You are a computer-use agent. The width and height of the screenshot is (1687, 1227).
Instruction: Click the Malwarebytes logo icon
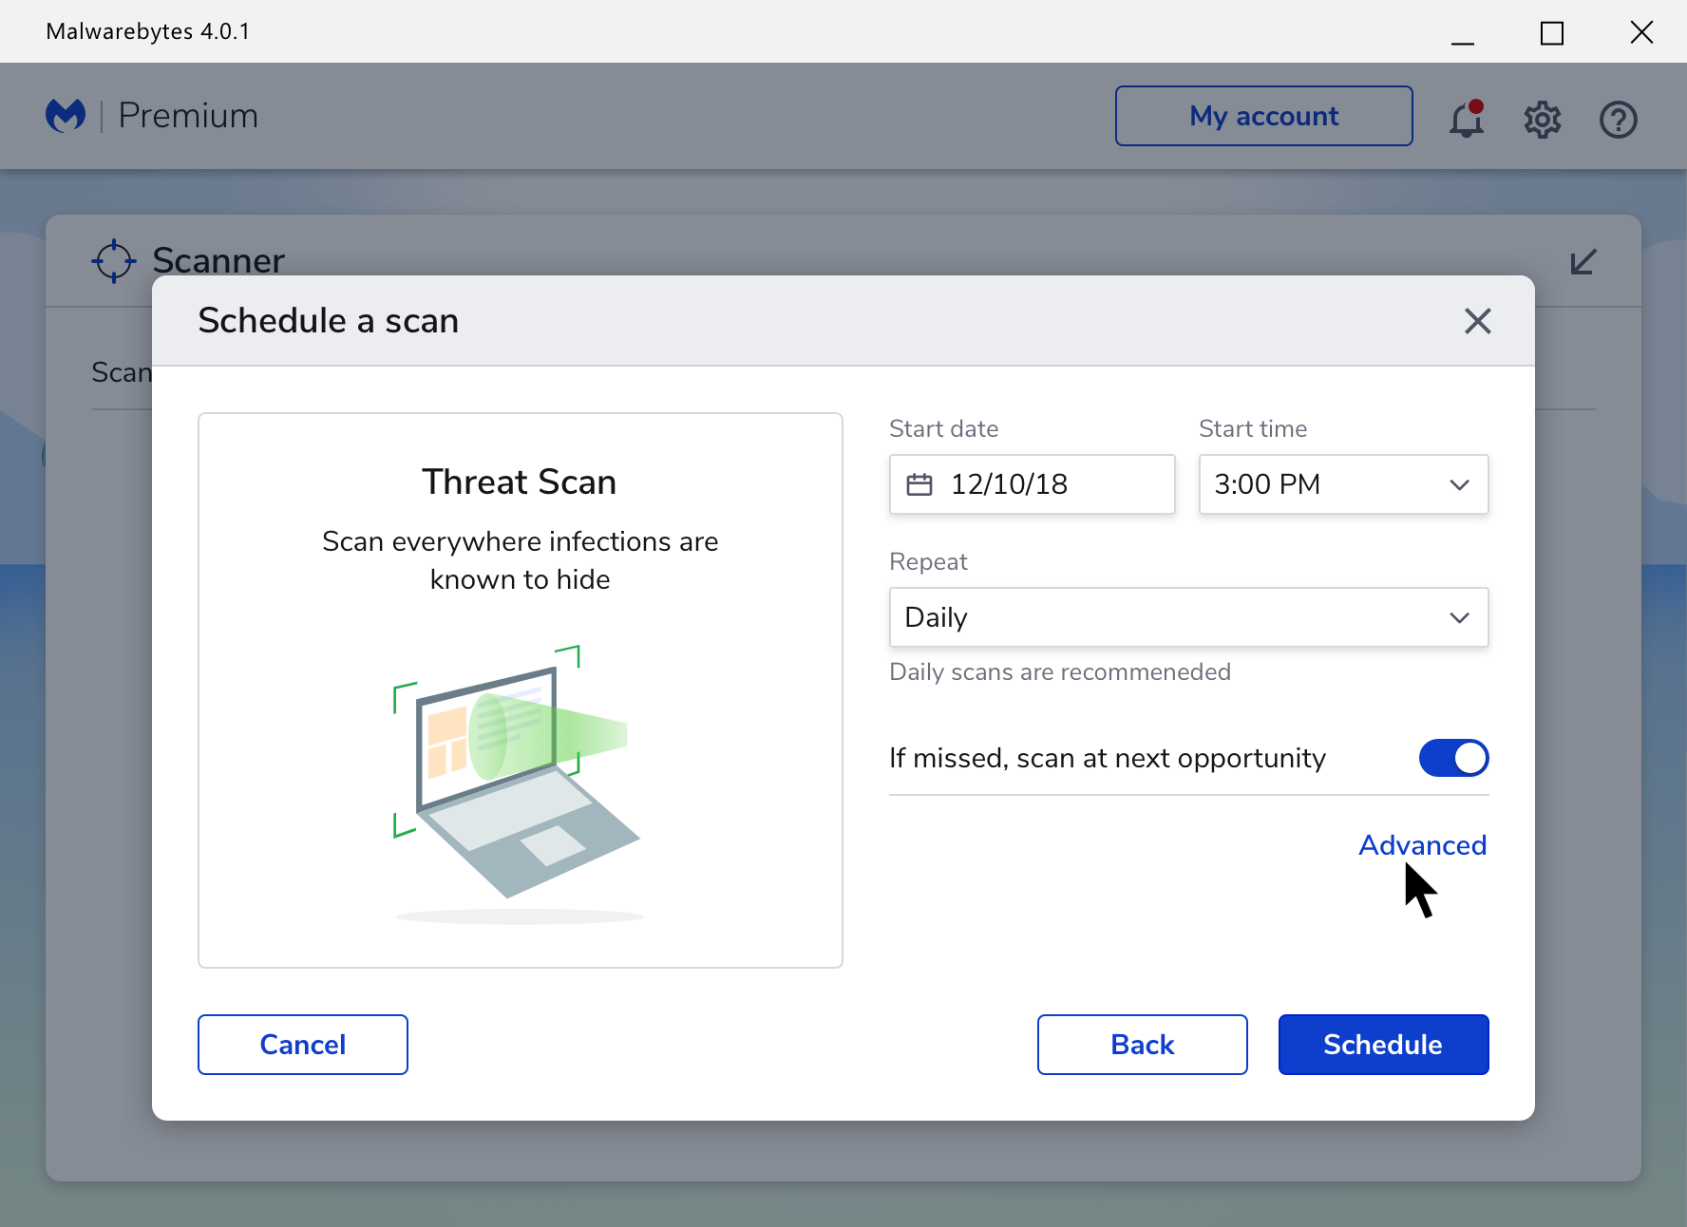(x=66, y=116)
